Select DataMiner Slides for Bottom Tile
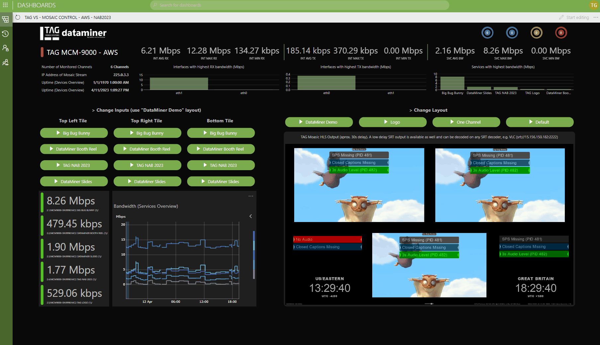 pos(221,181)
